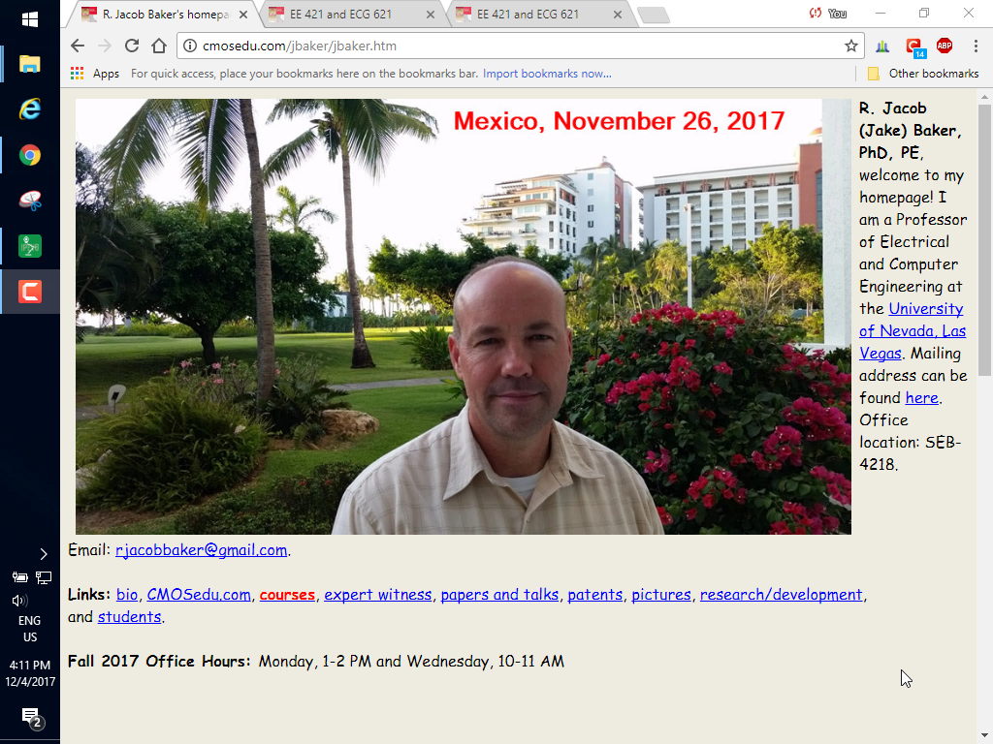Image resolution: width=993 pixels, height=744 pixels.
Task: Click the page vertical scrollbar thumb
Action: coord(984,240)
